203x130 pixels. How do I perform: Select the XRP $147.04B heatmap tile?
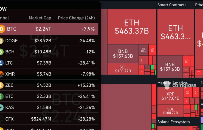[x=170, y=96]
